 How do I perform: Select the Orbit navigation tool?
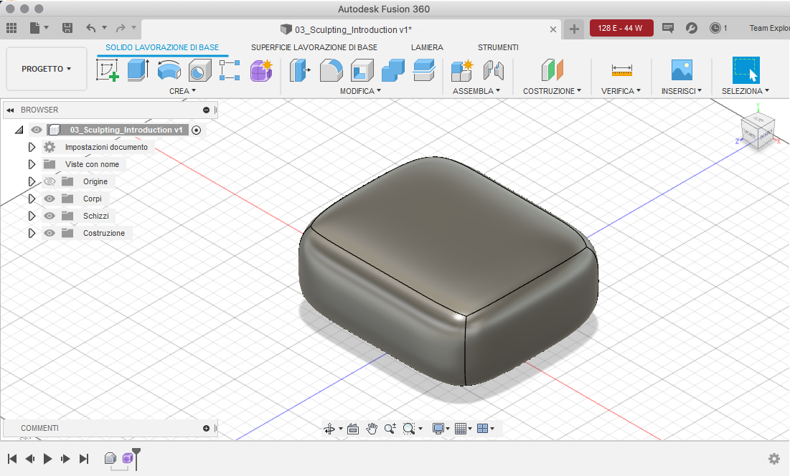tap(329, 429)
